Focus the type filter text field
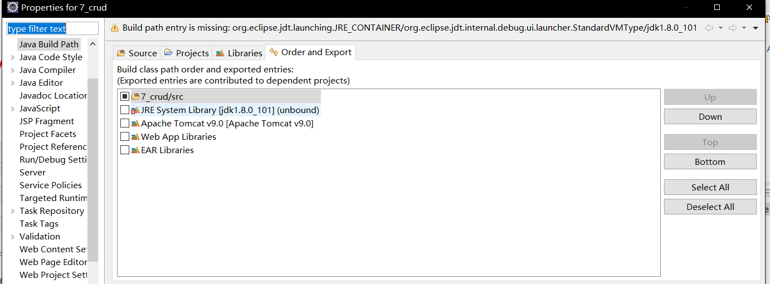The height and width of the screenshot is (284, 770). [x=52, y=28]
